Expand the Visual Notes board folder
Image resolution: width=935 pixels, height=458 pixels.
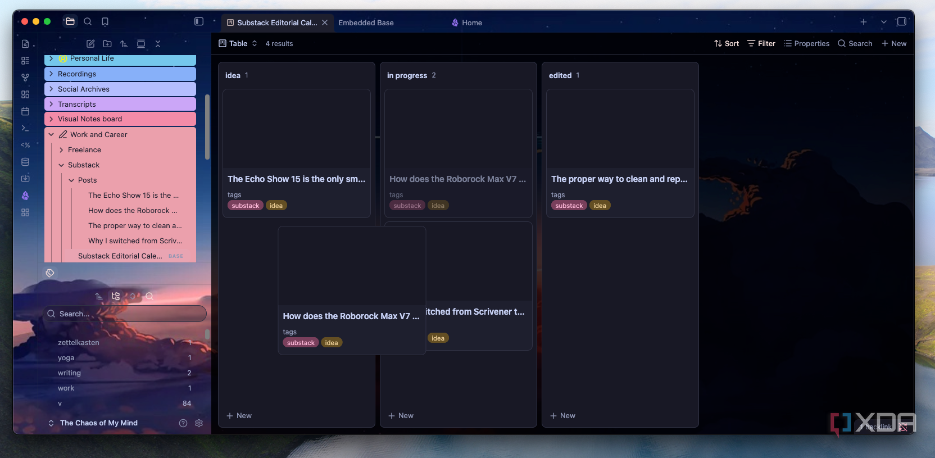click(x=51, y=119)
